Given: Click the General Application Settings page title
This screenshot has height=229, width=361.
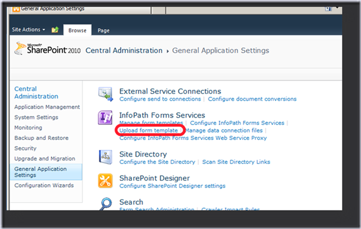Looking at the screenshot, I should pos(221,50).
